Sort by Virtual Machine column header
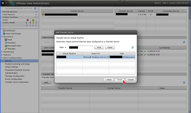This screenshot has height=113, width=191. click(x=69, y=54)
